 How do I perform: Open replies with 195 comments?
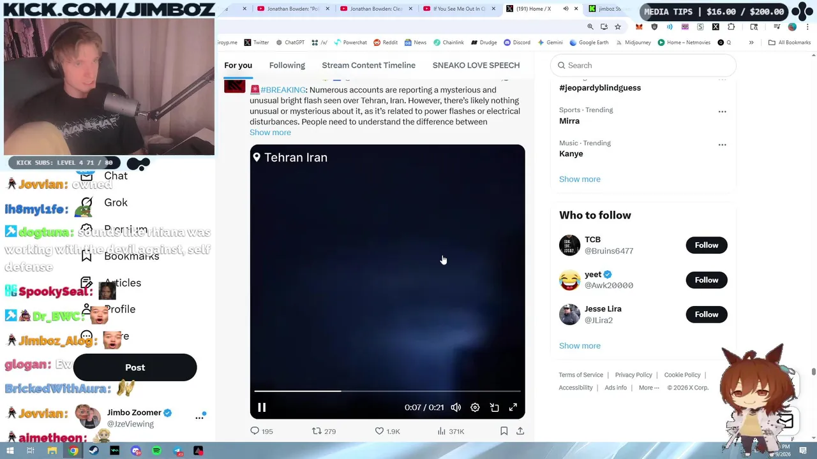click(x=261, y=432)
